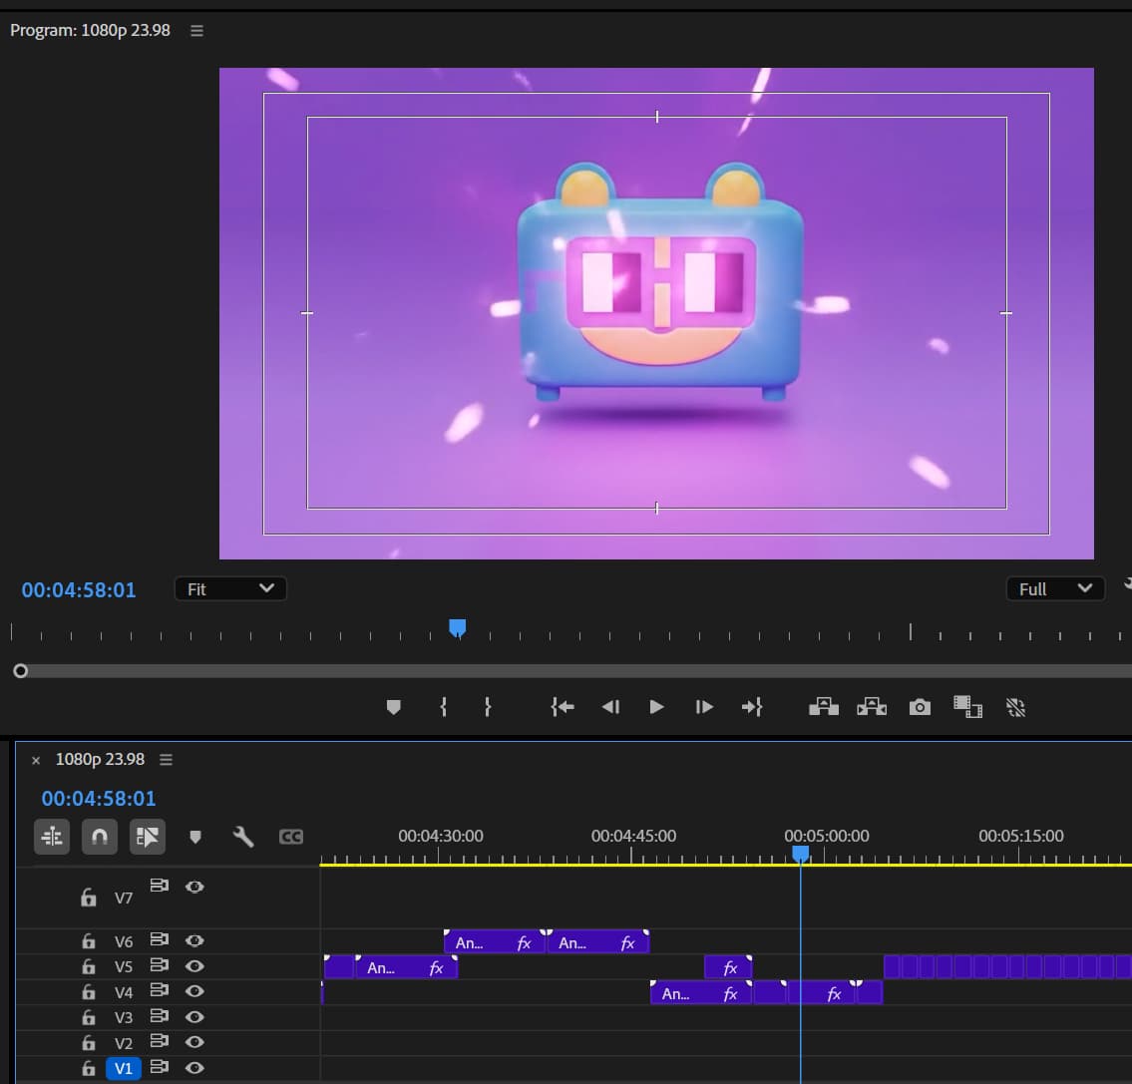Select the V1 track target button
The width and height of the screenshot is (1132, 1084).
pos(124,1069)
